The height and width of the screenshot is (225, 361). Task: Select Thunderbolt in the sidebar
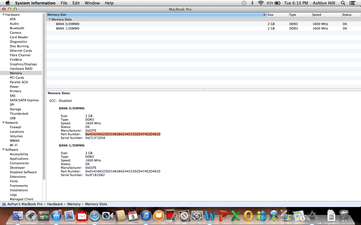coord(19,114)
